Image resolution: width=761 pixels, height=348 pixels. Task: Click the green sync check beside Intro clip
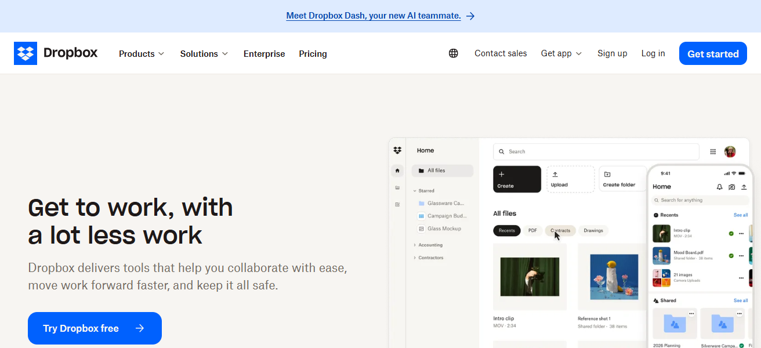[x=731, y=233]
